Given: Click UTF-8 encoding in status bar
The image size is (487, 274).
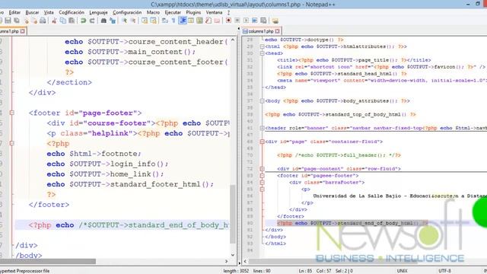Looking at the screenshot, I should tap(444, 271).
